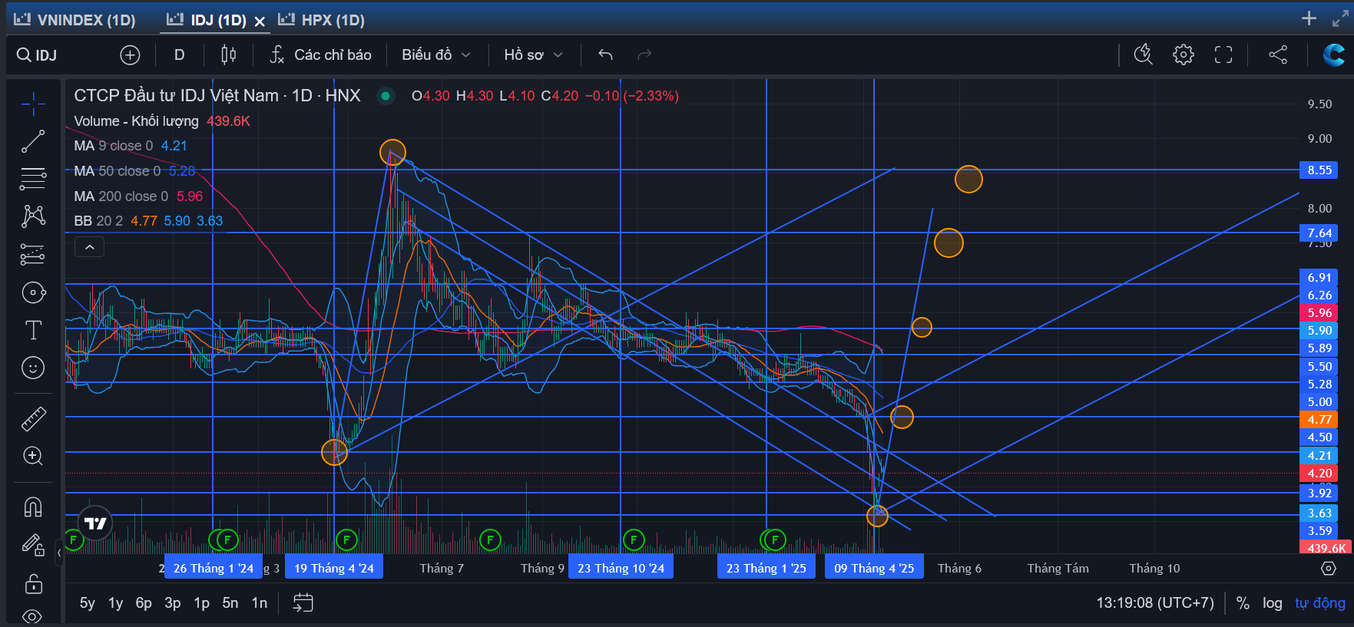The height and width of the screenshot is (627, 1354).
Task: Select the crosshair cursor tool
Action: 33,103
